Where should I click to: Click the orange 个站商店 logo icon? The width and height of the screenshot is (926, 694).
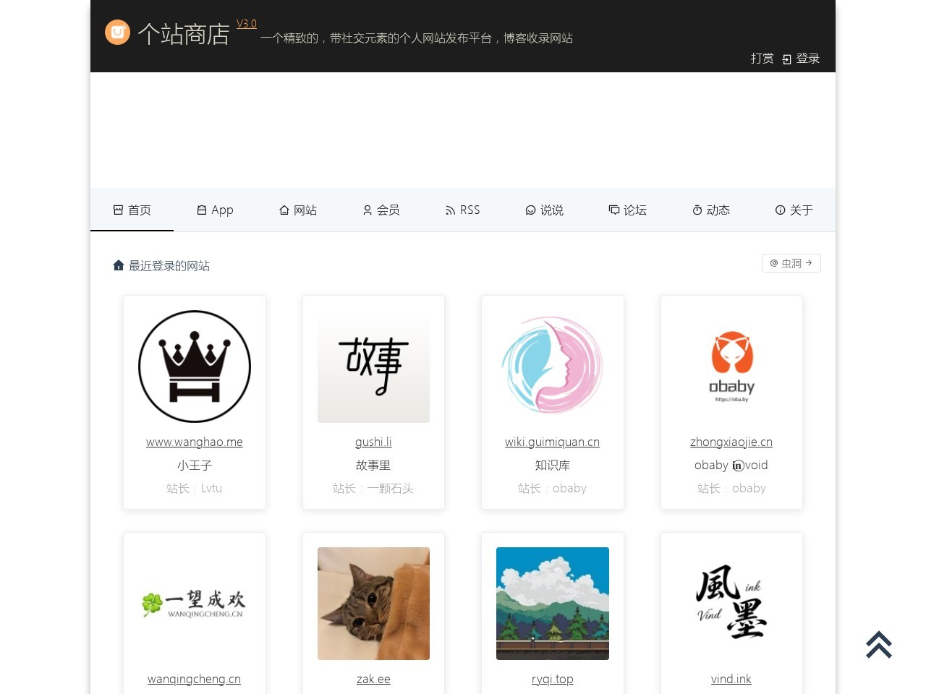(117, 33)
